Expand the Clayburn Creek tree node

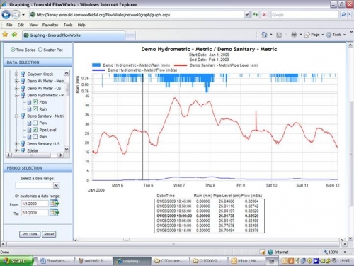tap(16, 74)
